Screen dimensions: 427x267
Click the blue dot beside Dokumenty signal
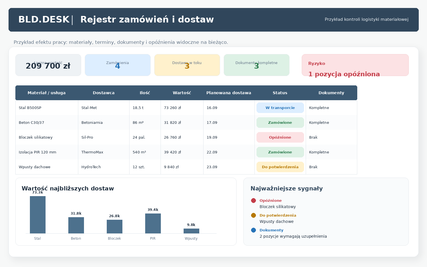coord(253,230)
